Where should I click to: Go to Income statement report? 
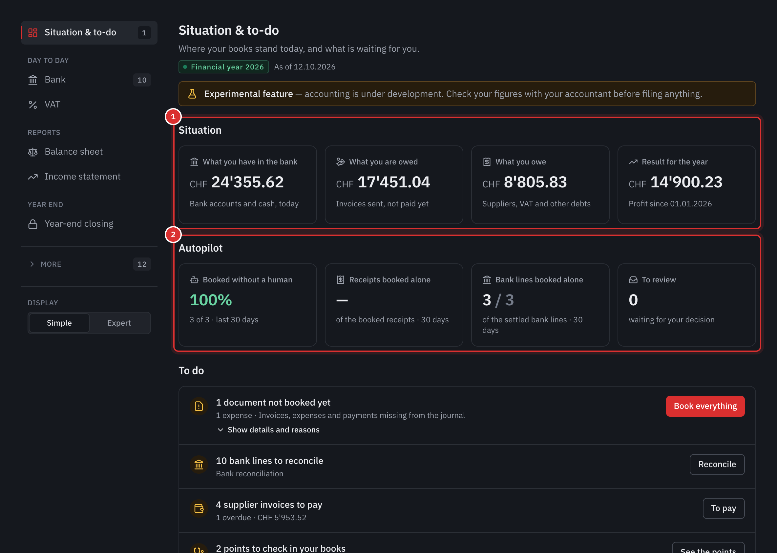(89, 177)
